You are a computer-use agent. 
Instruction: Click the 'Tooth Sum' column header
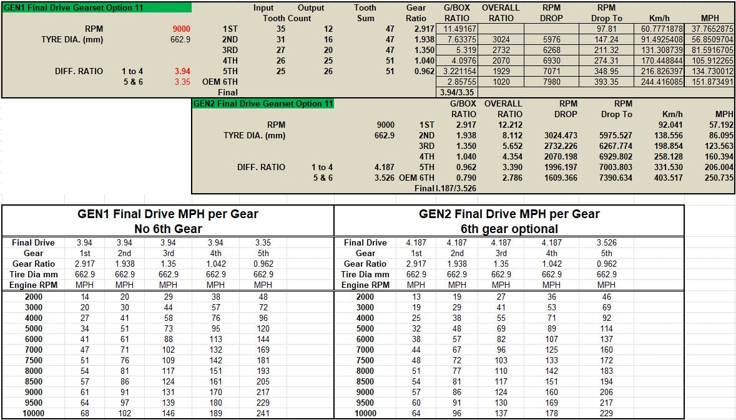(365, 13)
